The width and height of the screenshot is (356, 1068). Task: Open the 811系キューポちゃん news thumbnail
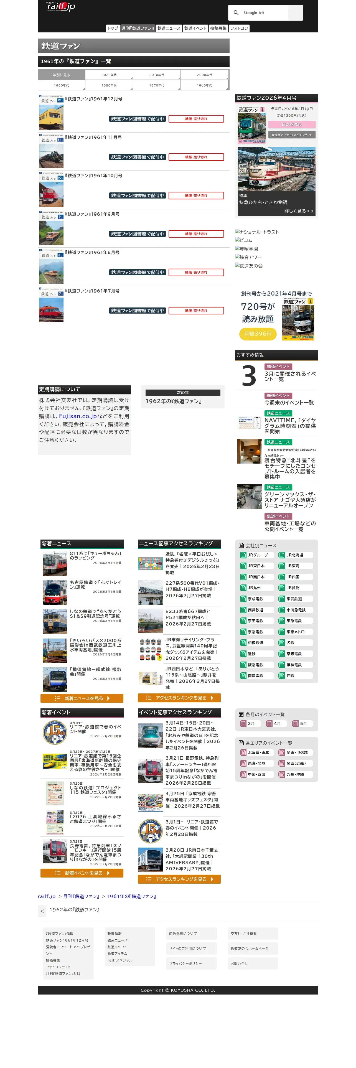[x=55, y=563]
